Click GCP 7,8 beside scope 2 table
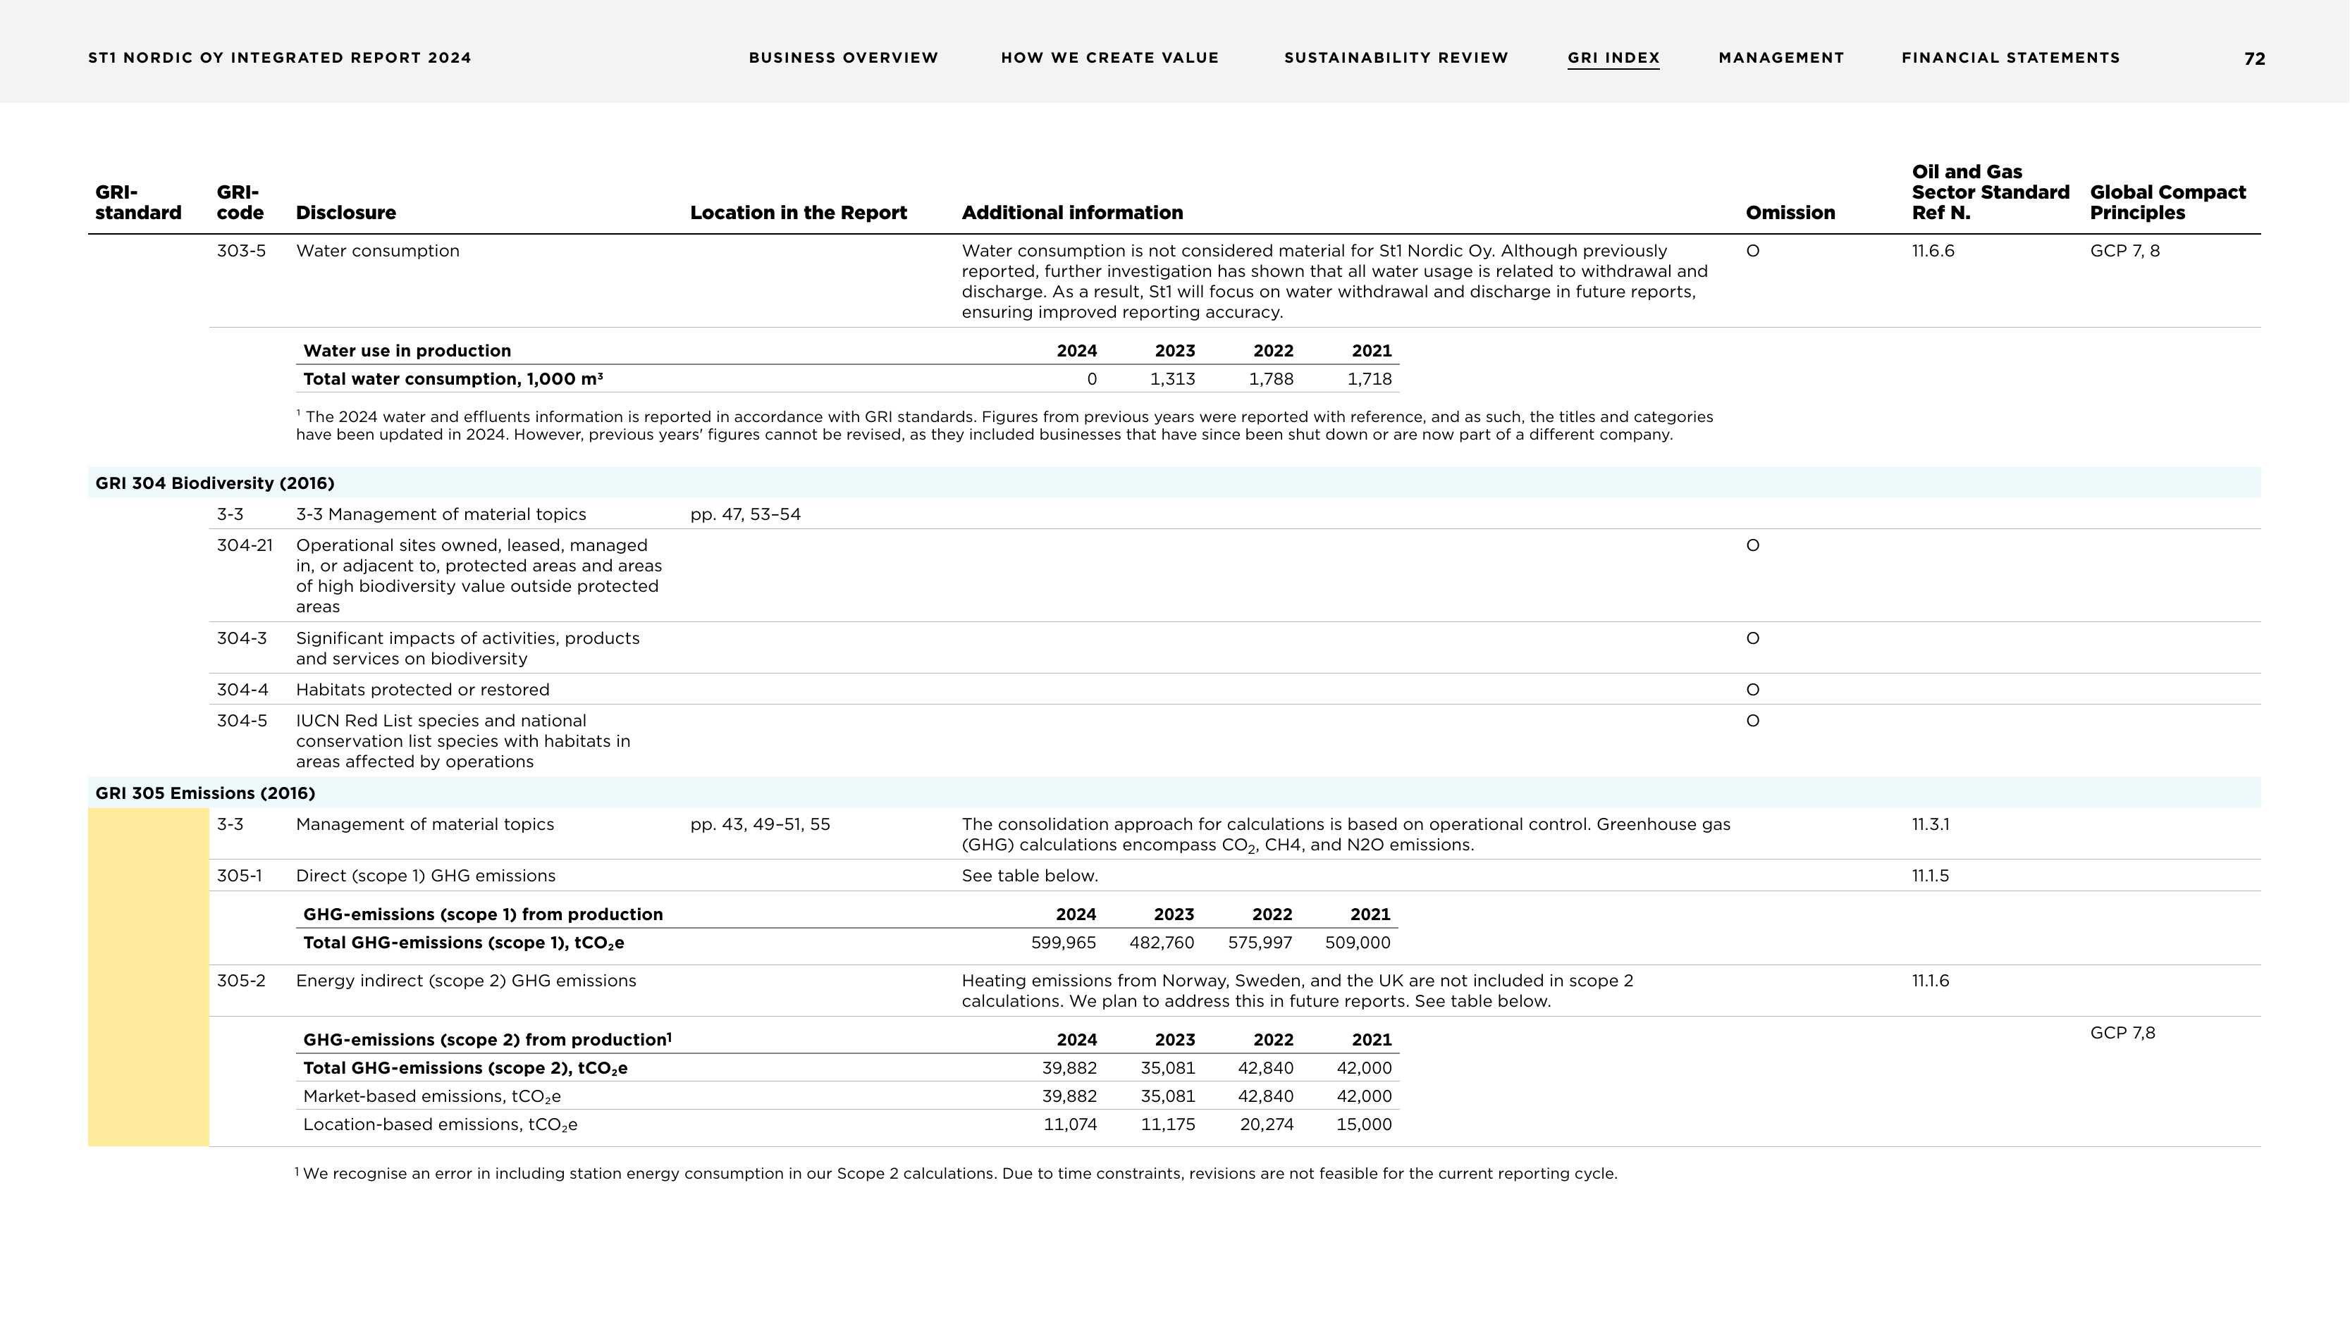Screen dimensions: 2350x1321 point(2122,1033)
